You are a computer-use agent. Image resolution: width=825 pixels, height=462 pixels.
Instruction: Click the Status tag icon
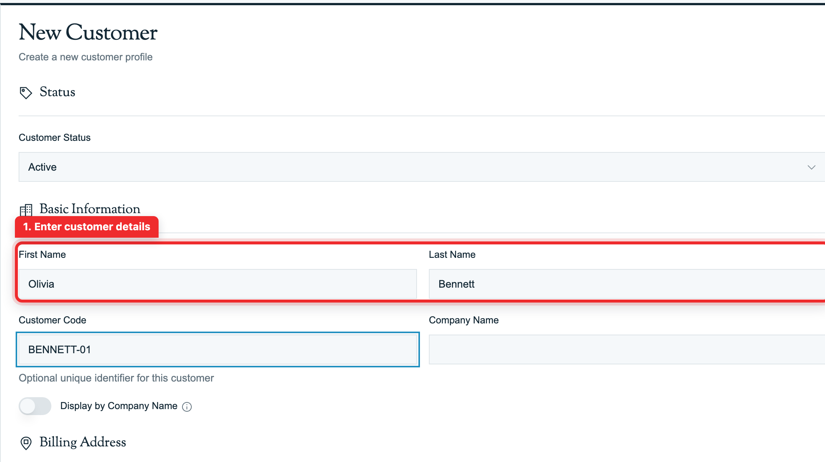point(26,92)
